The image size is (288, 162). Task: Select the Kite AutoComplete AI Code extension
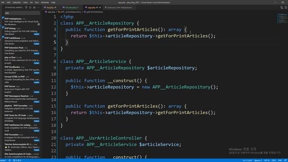pos(22,155)
